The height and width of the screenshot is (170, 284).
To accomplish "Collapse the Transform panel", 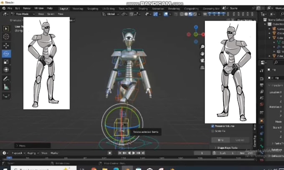I will (275, 85).
